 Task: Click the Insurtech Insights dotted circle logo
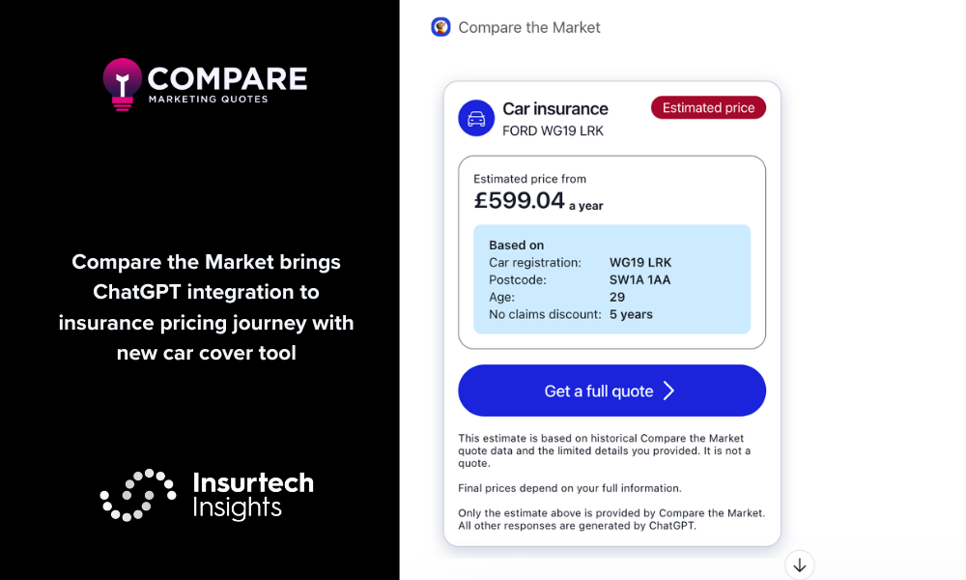click(x=138, y=495)
